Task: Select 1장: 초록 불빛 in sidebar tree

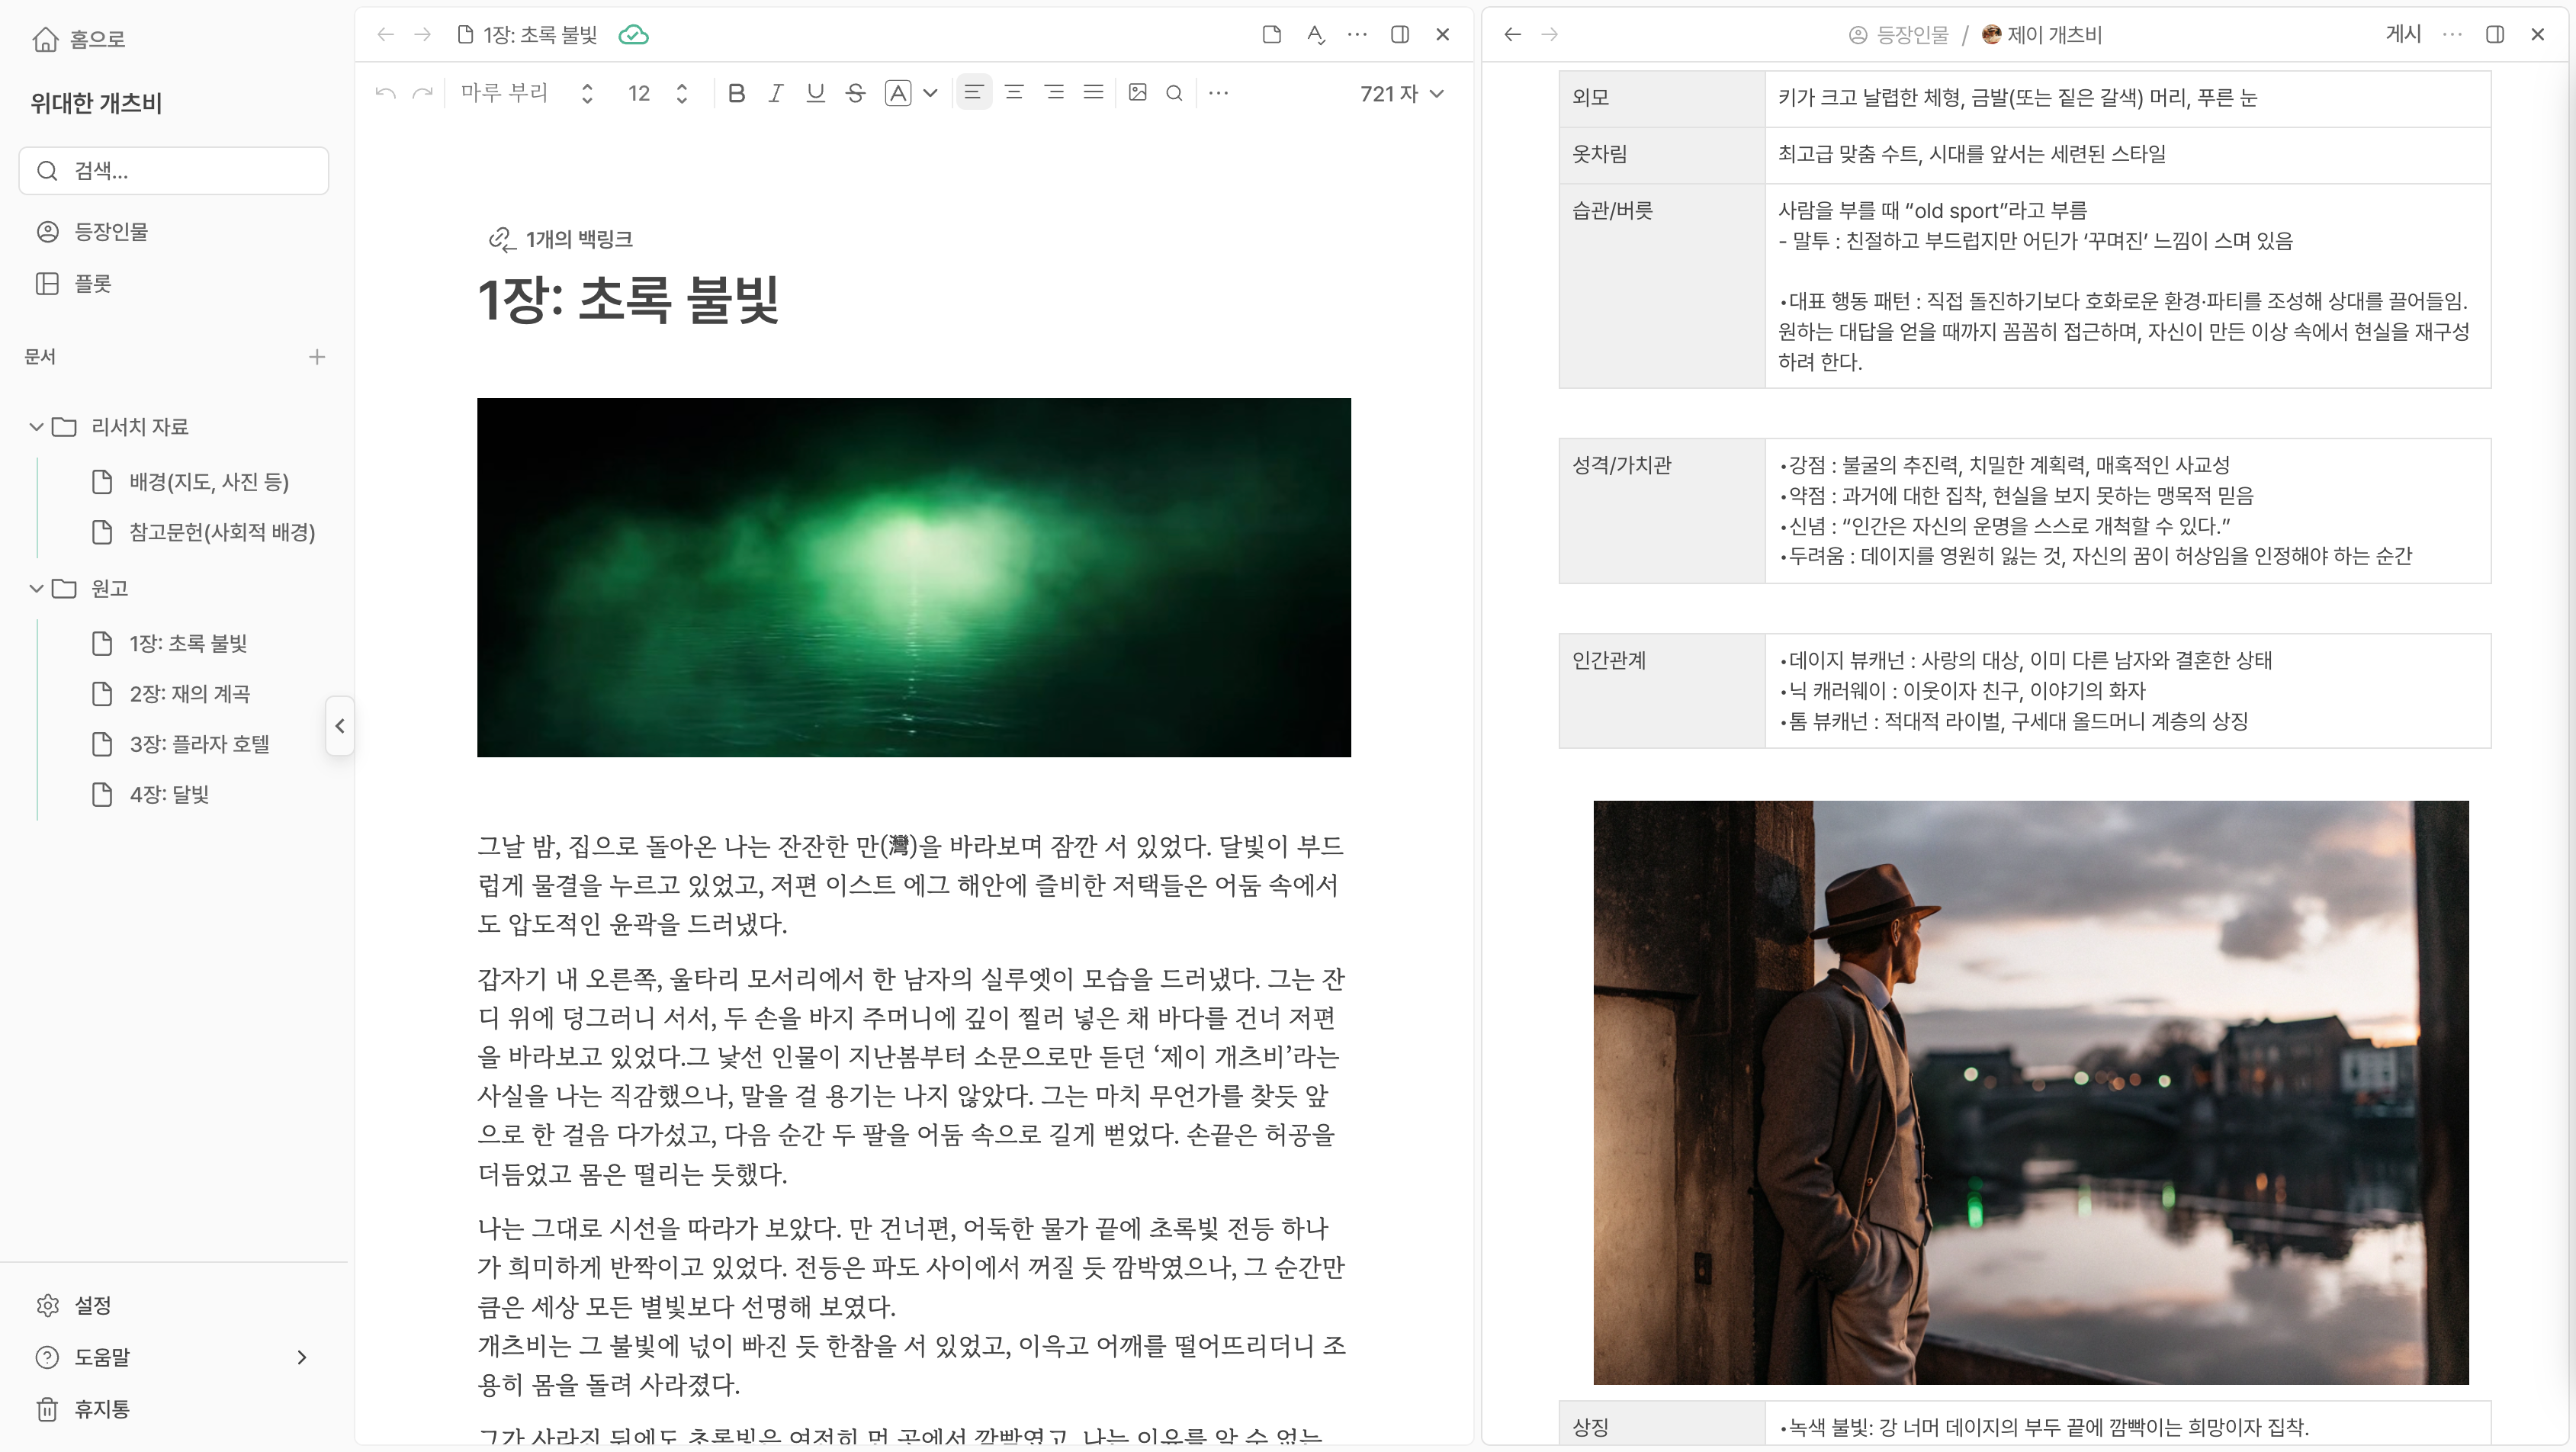Action: (x=169, y=643)
